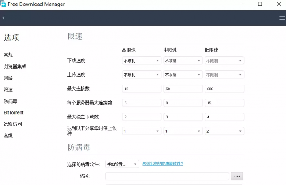Open 中限速 share ratio dropdown
Viewport: 286px width, 185px height.
click(x=183, y=131)
